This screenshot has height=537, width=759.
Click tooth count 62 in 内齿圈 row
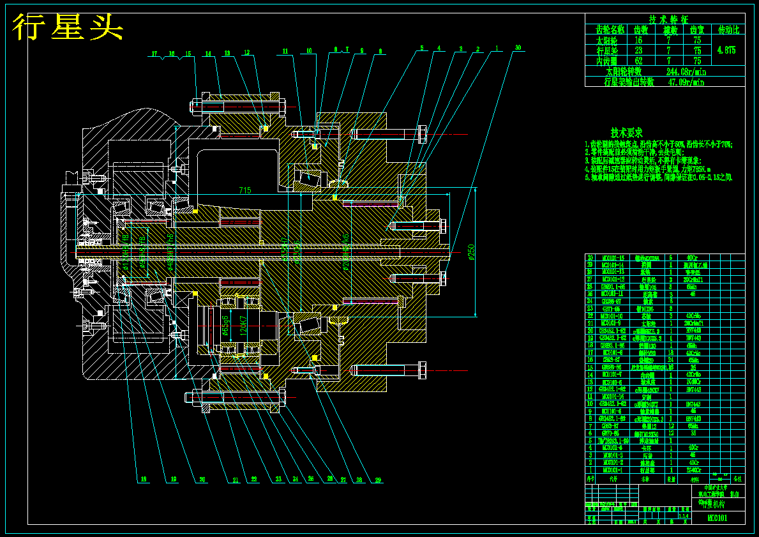point(638,61)
